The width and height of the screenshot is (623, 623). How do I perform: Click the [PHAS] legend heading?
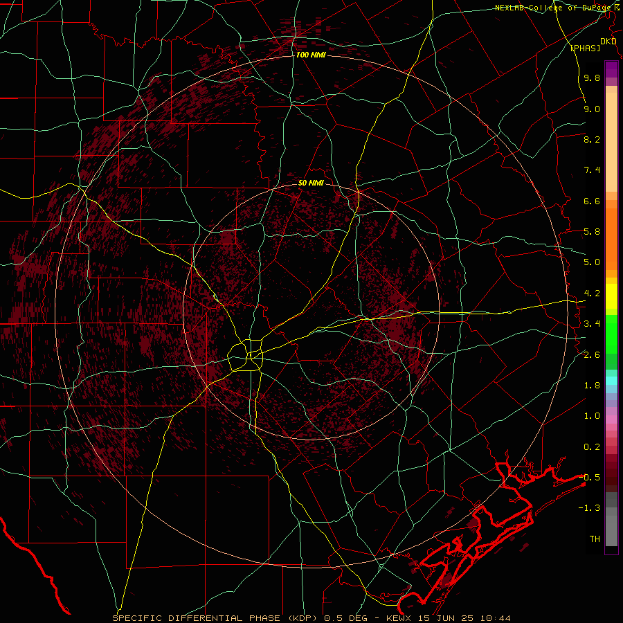point(585,48)
